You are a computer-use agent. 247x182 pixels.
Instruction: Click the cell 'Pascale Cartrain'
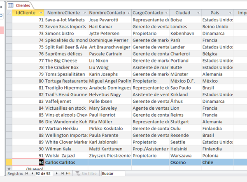point(110,54)
